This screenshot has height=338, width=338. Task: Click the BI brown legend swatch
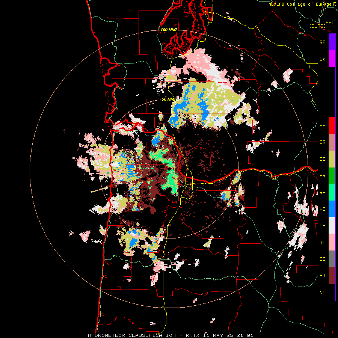pos(332,276)
